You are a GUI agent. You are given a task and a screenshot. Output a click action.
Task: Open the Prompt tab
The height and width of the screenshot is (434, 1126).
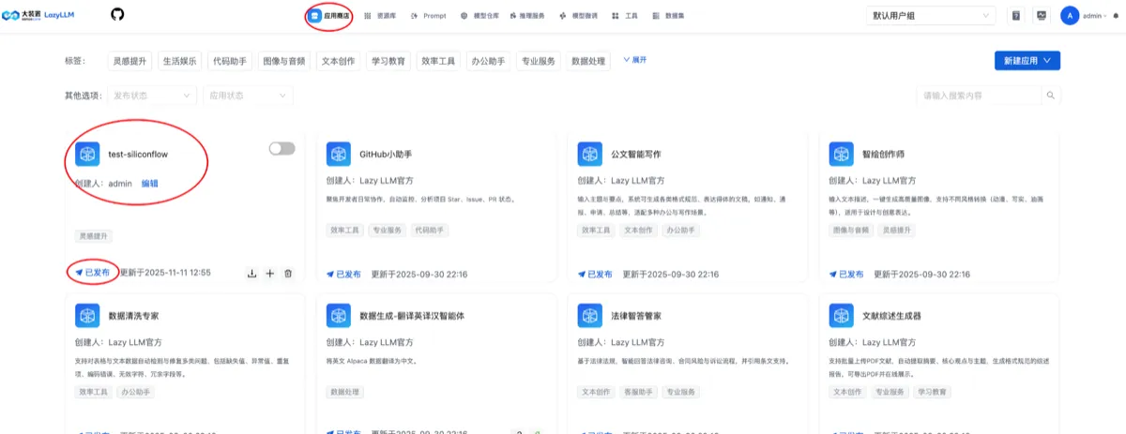point(429,16)
